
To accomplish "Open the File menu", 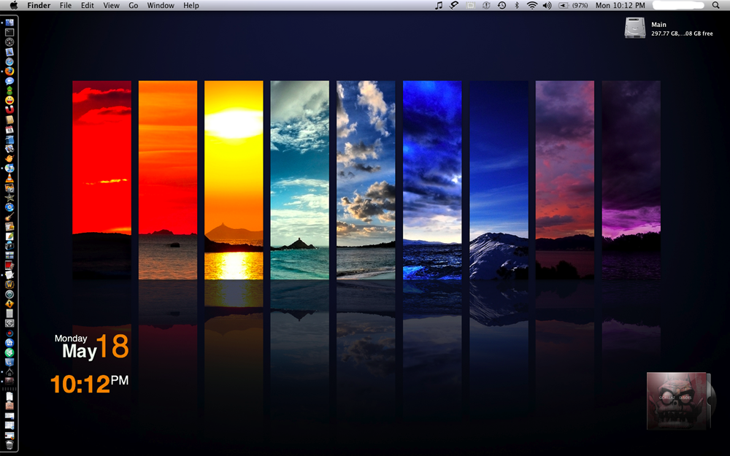I will pos(66,5).
